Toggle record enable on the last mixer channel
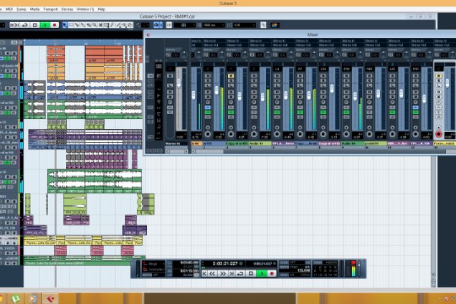The height and width of the screenshot is (304, 456). click(439, 134)
